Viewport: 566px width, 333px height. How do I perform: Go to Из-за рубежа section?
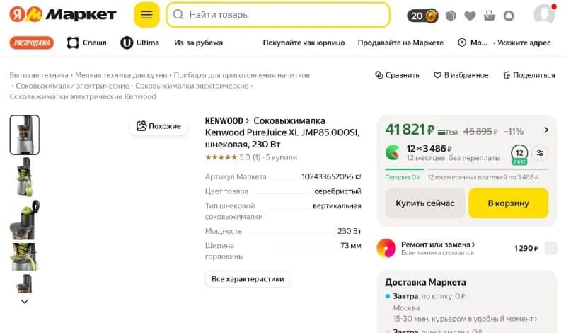pyautogui.click(x=198, y=43)
